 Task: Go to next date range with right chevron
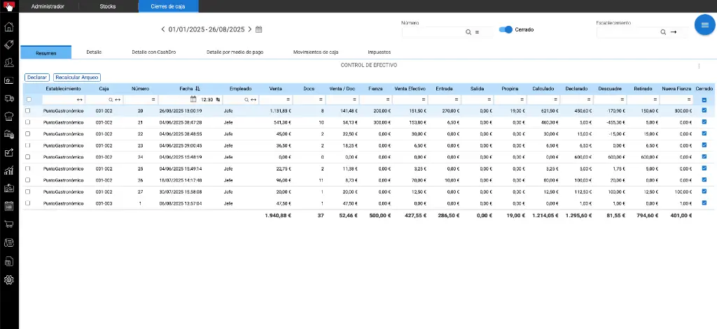point(250,29)
